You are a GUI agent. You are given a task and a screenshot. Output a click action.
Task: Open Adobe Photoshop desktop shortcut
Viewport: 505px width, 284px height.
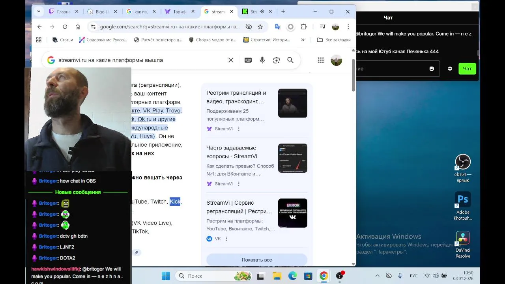pos(463,206)
